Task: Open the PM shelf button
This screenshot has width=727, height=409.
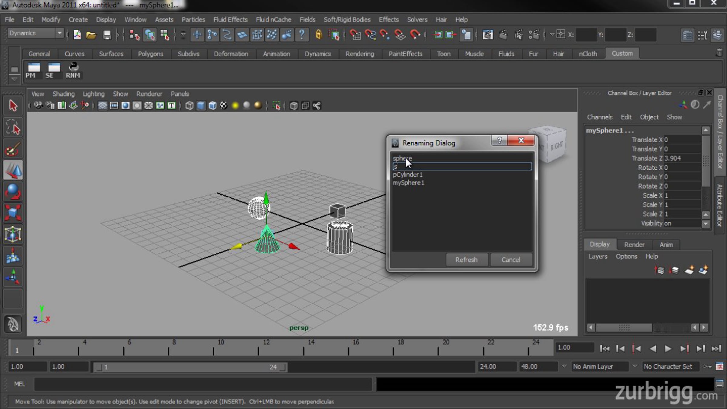Action: (33, 71)
